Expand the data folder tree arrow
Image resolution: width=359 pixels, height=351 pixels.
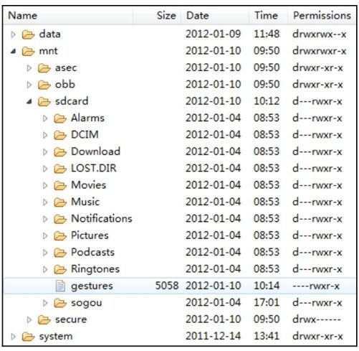pyautogui.click(x=13, y=34)
